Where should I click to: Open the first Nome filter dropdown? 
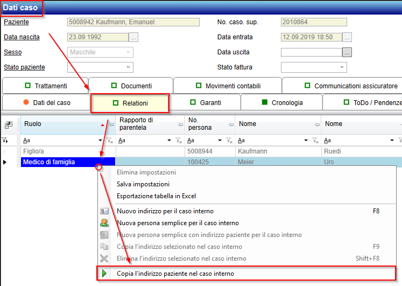point(306,140)
